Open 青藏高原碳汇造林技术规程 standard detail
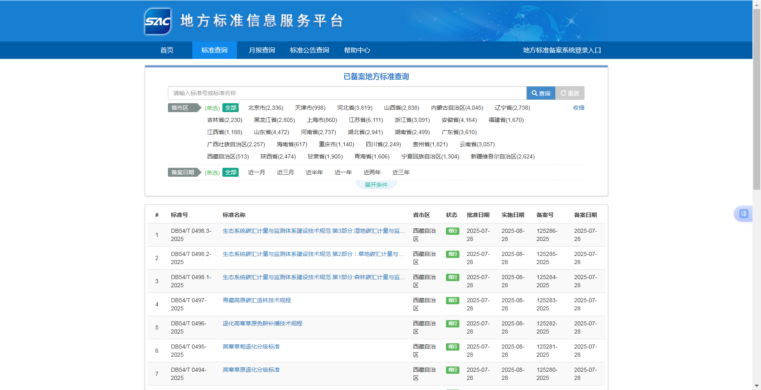Viewport: 761px width, 390px height. point(257,301)
